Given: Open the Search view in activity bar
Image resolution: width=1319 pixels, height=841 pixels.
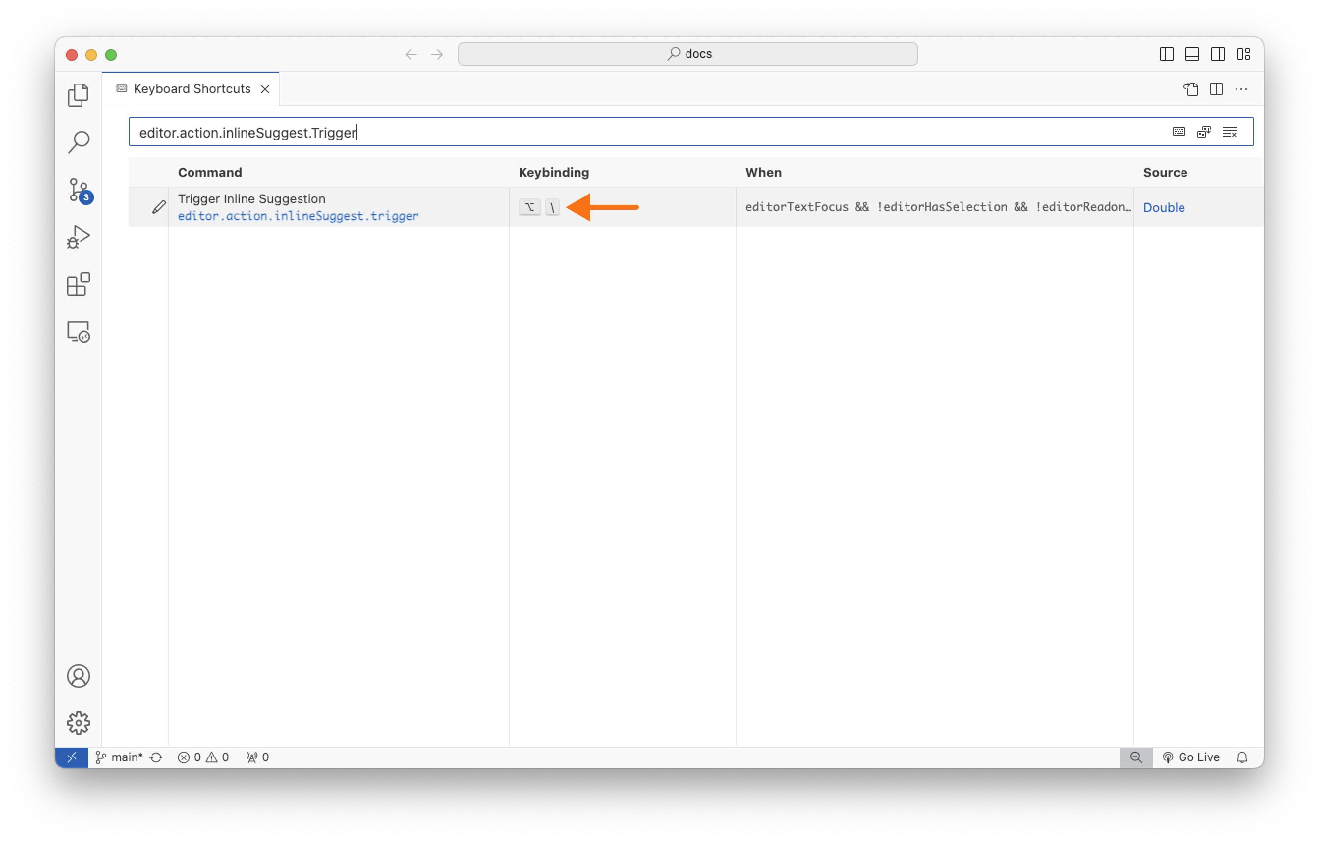Looking at the screenshot, I should tap(79, 142).
